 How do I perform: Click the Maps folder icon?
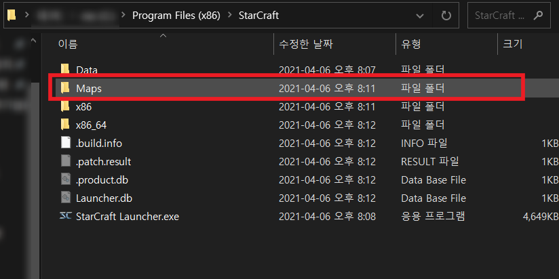[65, 88]
